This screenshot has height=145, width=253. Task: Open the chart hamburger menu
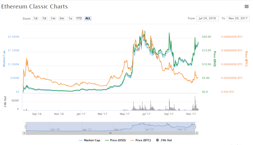tap(246, 7)
